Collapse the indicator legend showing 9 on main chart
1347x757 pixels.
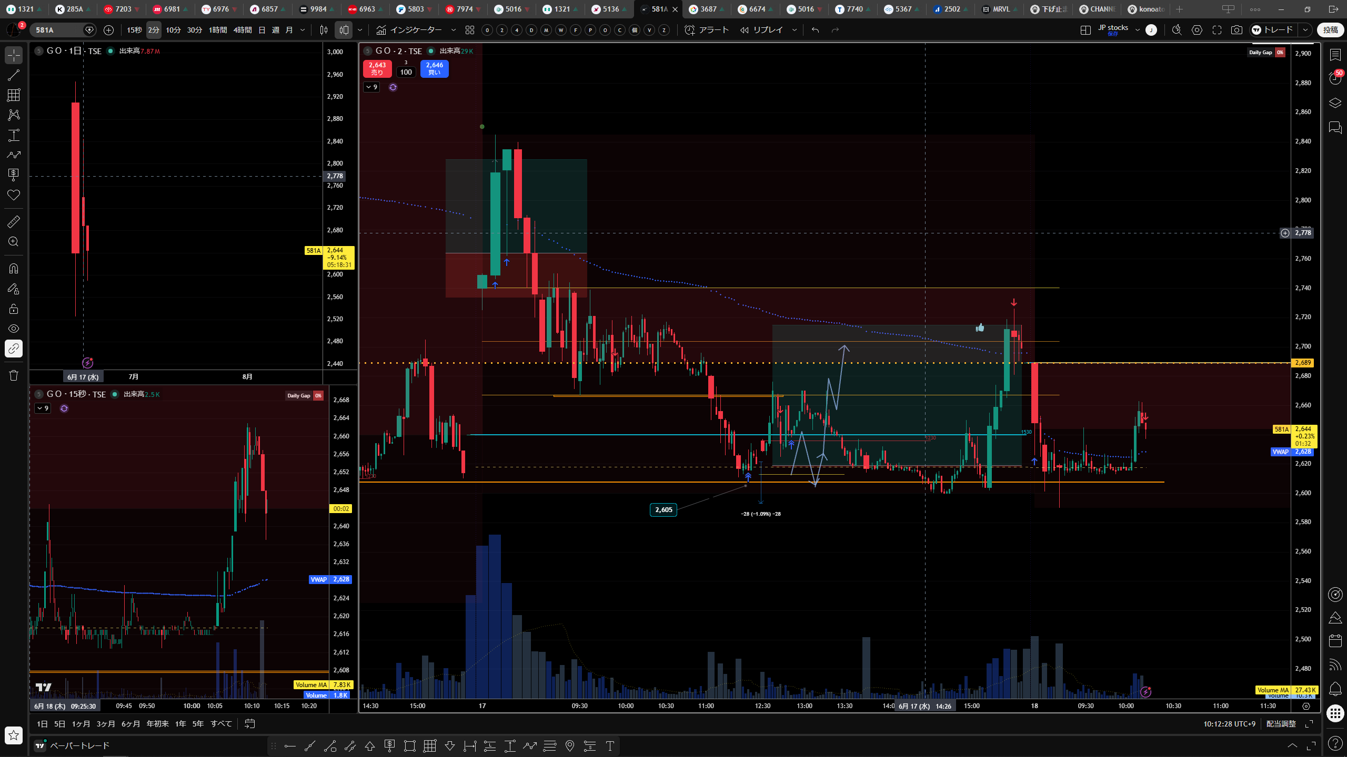pos(371,87)
